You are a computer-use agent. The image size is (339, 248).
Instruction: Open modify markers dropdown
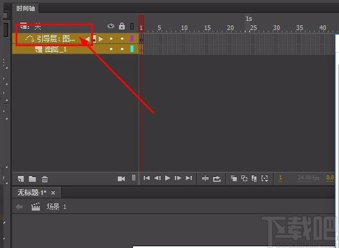265,178
